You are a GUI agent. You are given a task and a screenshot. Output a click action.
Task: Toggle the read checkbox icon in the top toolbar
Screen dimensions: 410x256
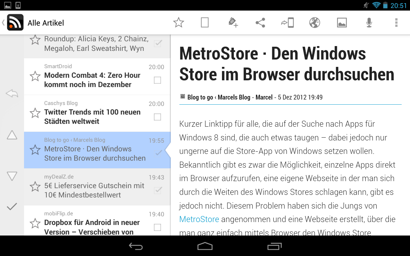click(x=205, y=23)
